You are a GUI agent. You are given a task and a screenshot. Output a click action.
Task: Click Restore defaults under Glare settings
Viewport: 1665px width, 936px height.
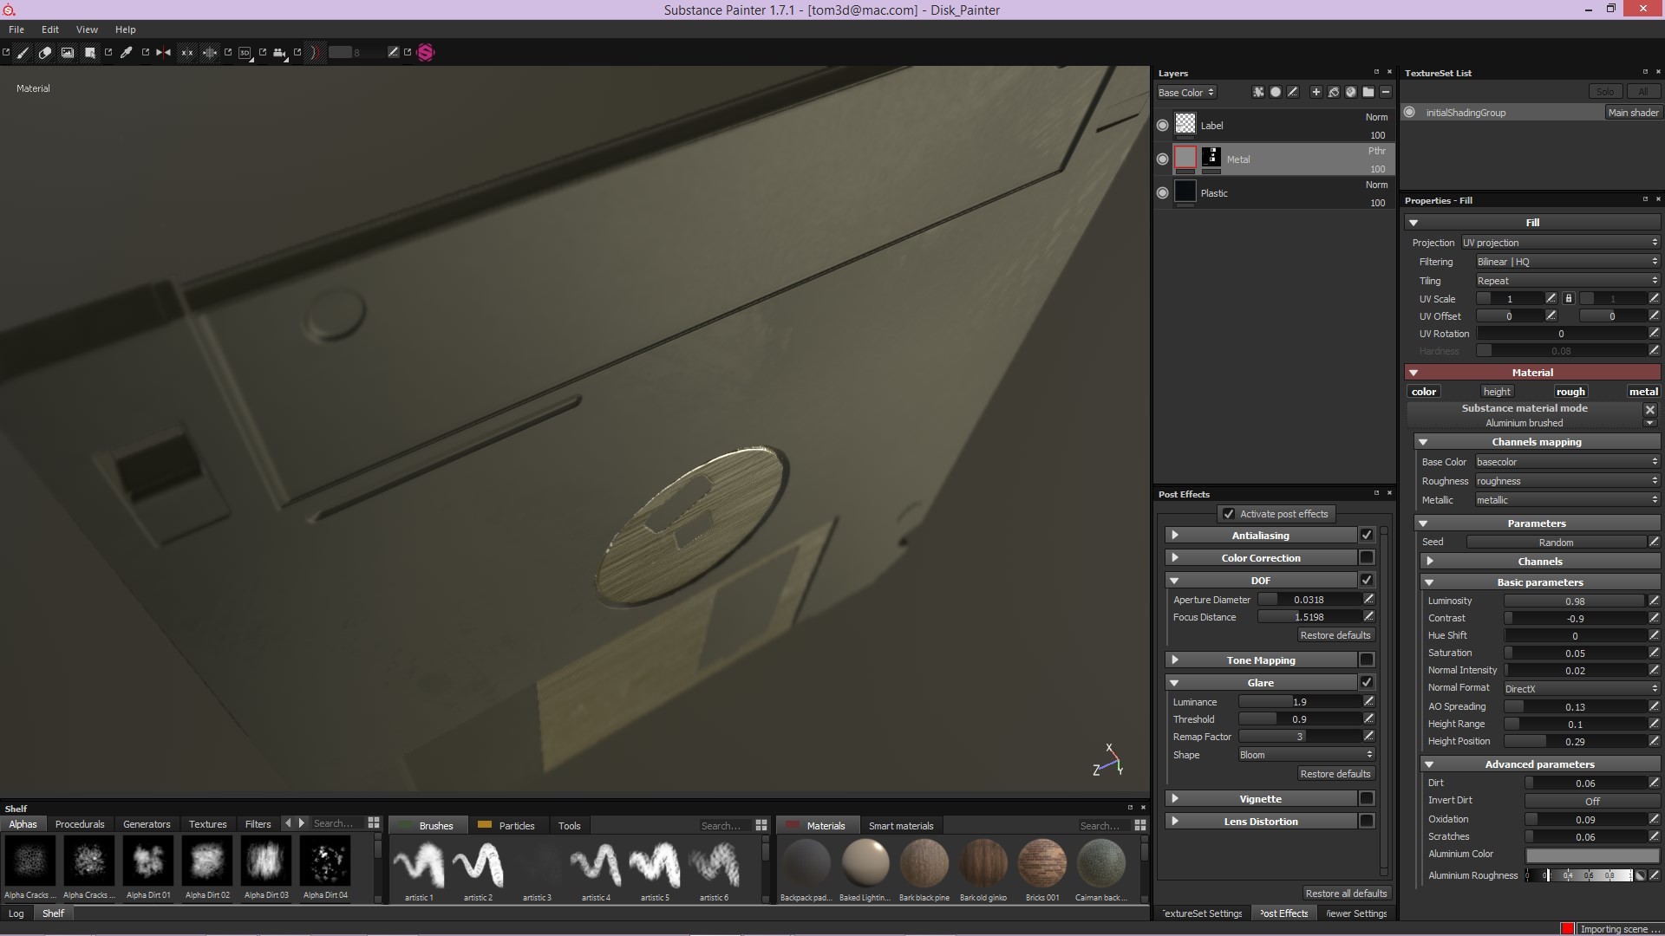(1335, 773)
